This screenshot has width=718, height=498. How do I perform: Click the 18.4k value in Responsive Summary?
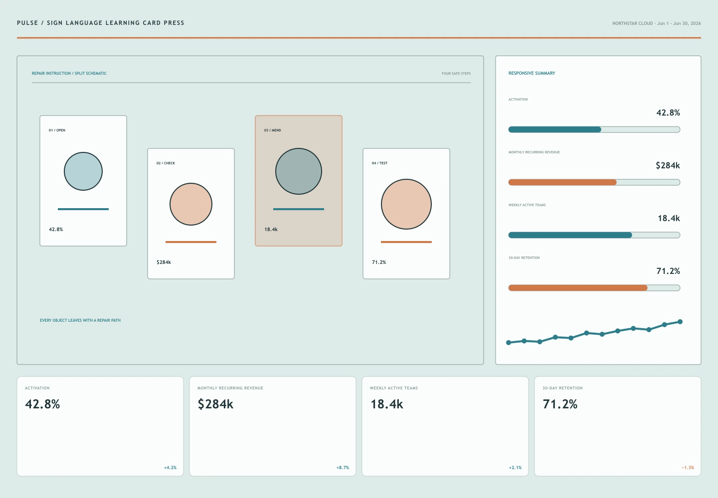coord(669,218)
